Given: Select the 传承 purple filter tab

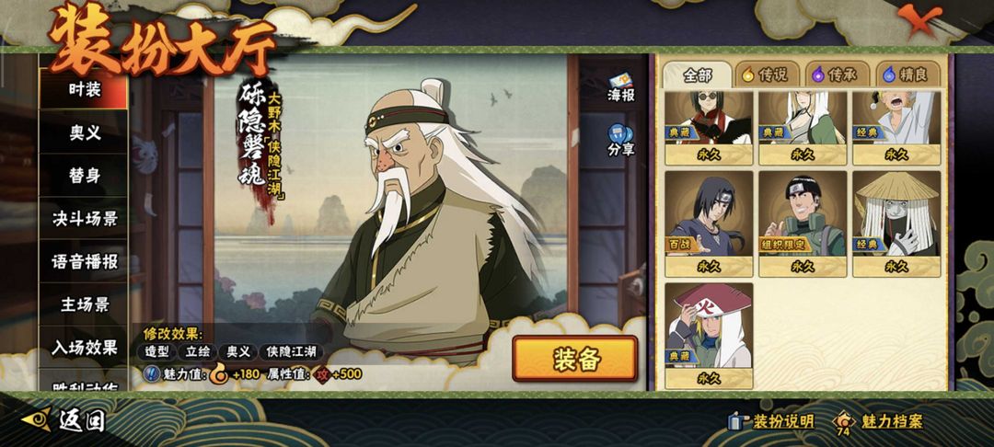Looking at the screenshot, I should pos(836,74).
